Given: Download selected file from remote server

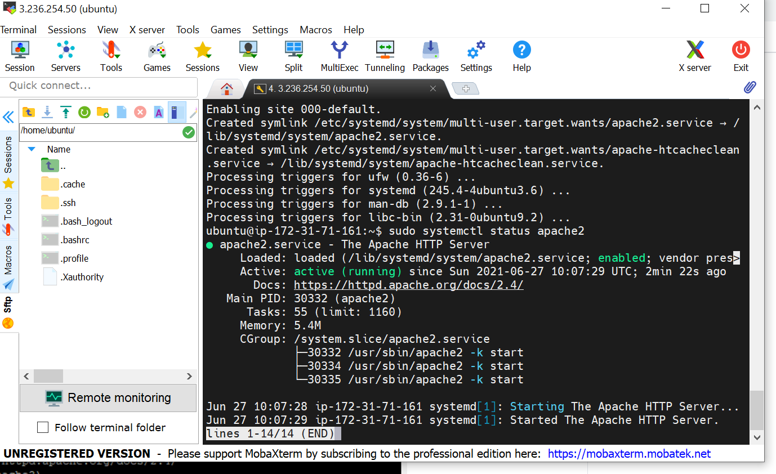Looking at the screenshot, I should click(x=47, y=112).
